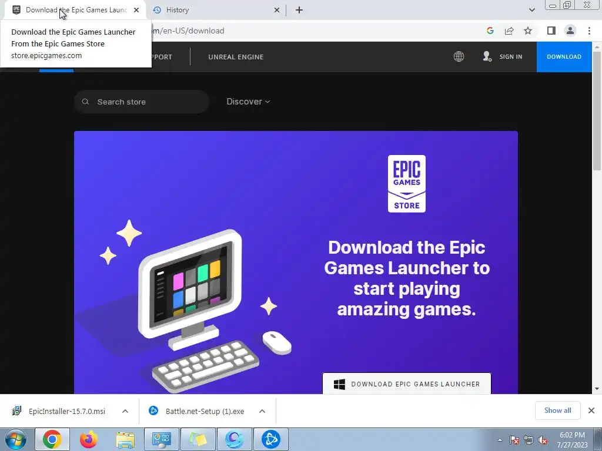602x451 pixels.
Task: Close the Epic Games Launcher tab
Action: [136, 10]
